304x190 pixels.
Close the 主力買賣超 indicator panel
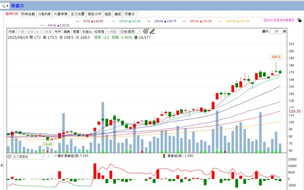coord(9,156)
